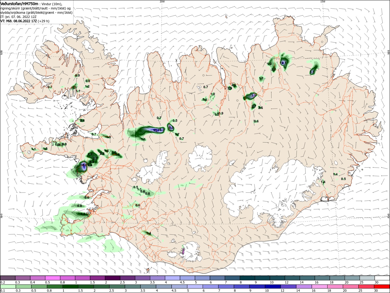The image size is (390, 293).
Task: Click the purple snow patch on the southern glacier
Action: coord(183,251)
